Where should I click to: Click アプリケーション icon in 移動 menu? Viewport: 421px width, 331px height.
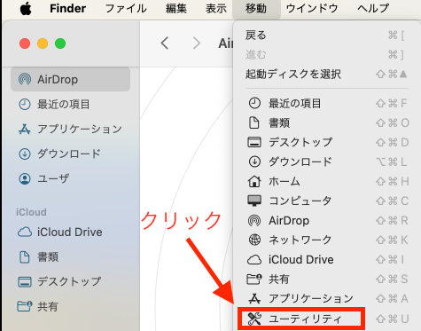point(254,298)
